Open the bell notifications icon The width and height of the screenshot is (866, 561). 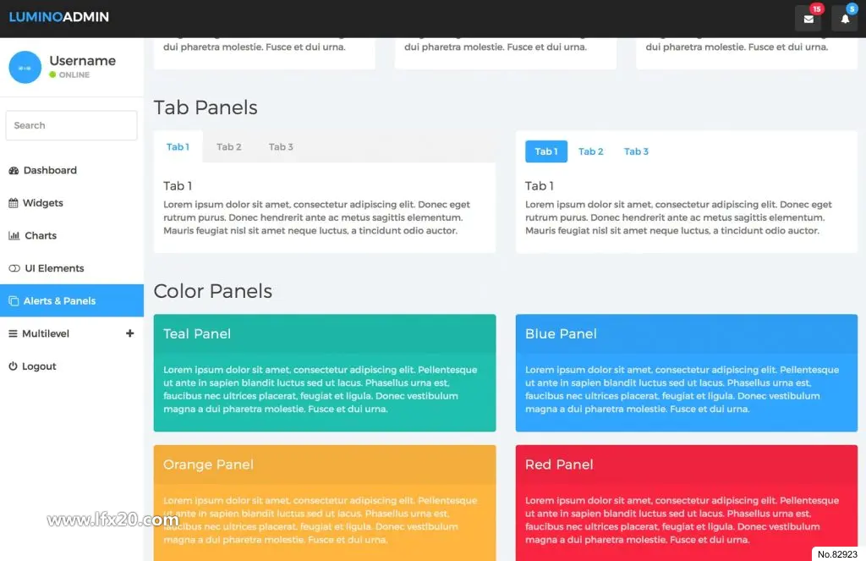click(x=845, y=19)
